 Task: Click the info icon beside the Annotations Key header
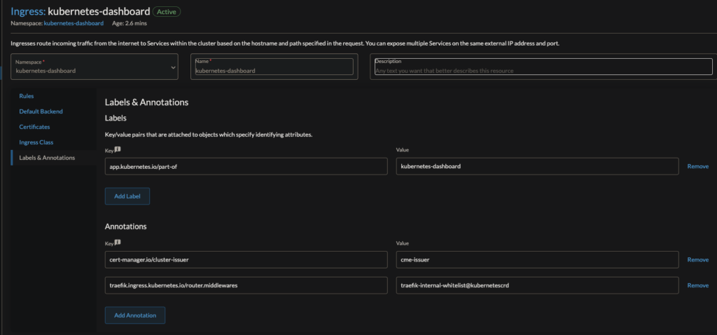tap(118, 242)
